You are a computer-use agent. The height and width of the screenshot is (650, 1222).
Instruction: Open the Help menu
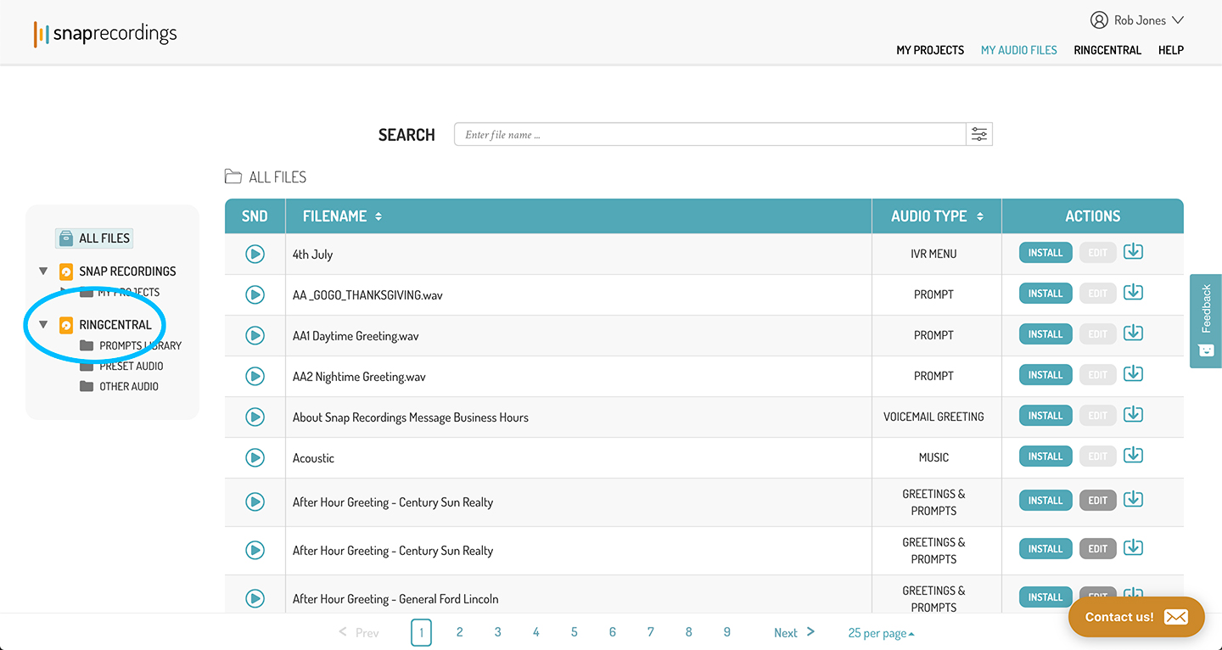pos(1171,50)
